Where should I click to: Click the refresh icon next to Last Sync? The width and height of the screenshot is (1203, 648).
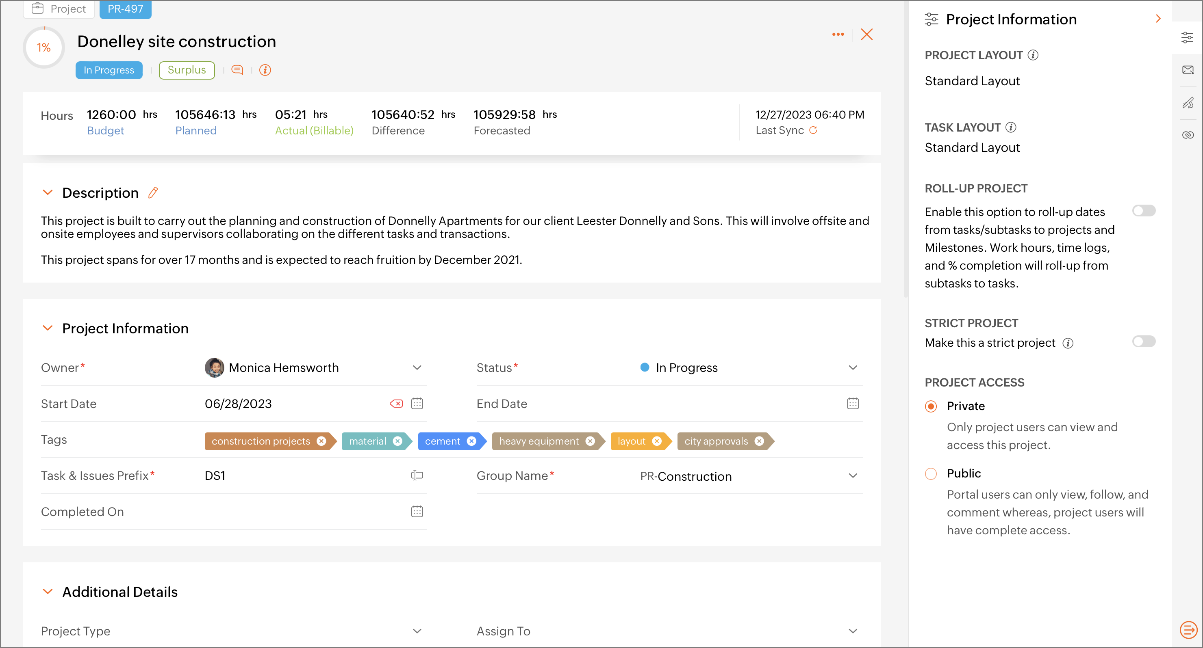pyautogui.click(x=813, y=131)
